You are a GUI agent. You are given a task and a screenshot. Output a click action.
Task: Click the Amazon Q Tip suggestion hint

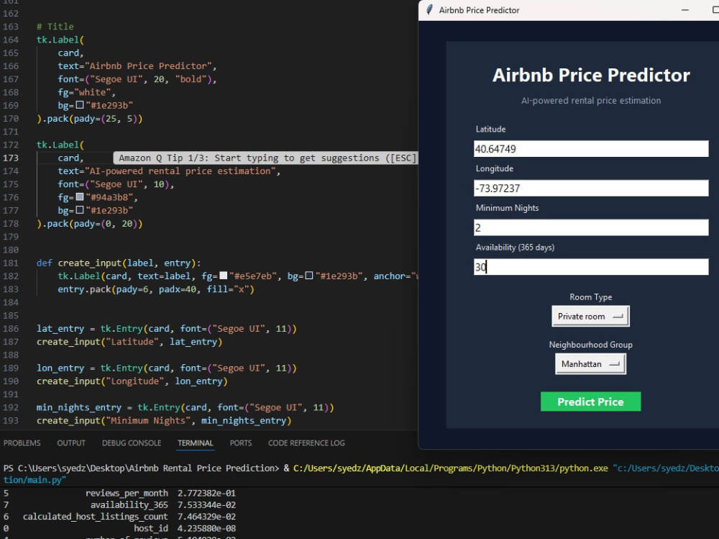coord(267,158)
